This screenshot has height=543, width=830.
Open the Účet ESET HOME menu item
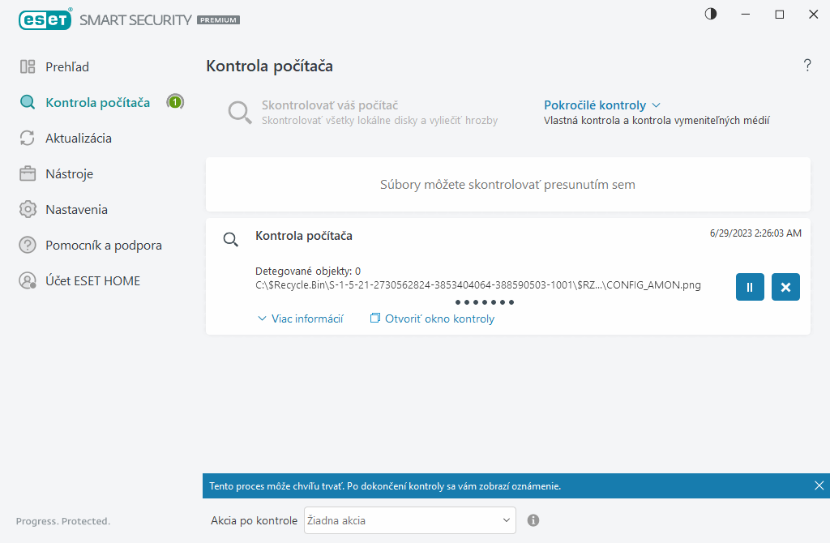coord(92,280)
